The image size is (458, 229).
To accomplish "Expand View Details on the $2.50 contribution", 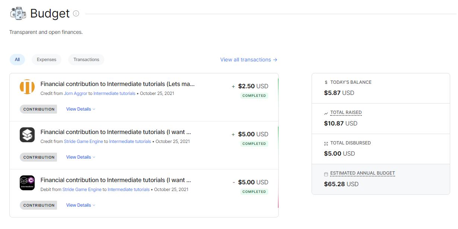I will (x=80, y=109).
